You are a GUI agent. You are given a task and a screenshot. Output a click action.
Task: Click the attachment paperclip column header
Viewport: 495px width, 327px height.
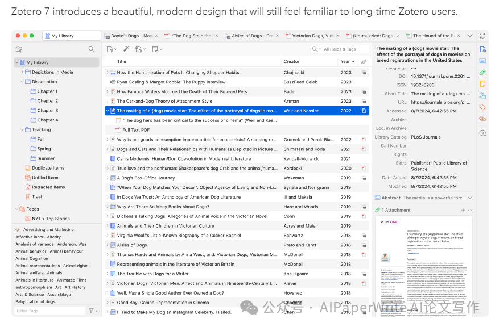tap(364, 62)
